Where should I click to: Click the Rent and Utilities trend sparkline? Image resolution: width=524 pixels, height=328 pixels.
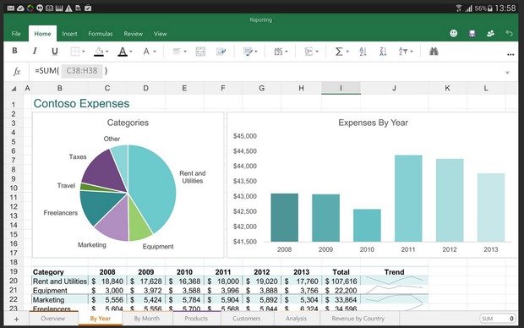[395, 281]
